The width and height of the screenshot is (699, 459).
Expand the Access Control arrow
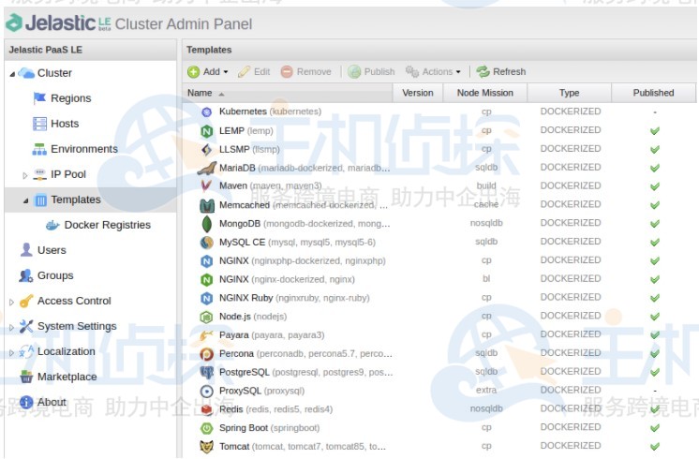pos(11,303)
